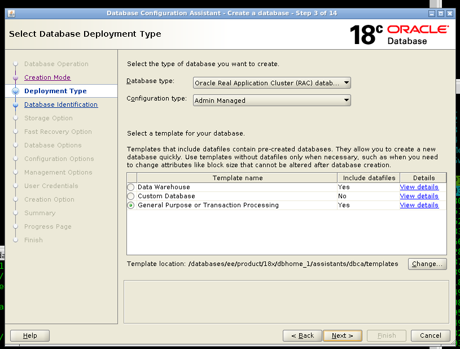
Task: Click the Storage Option step label
Action: (x=49, y=118)
